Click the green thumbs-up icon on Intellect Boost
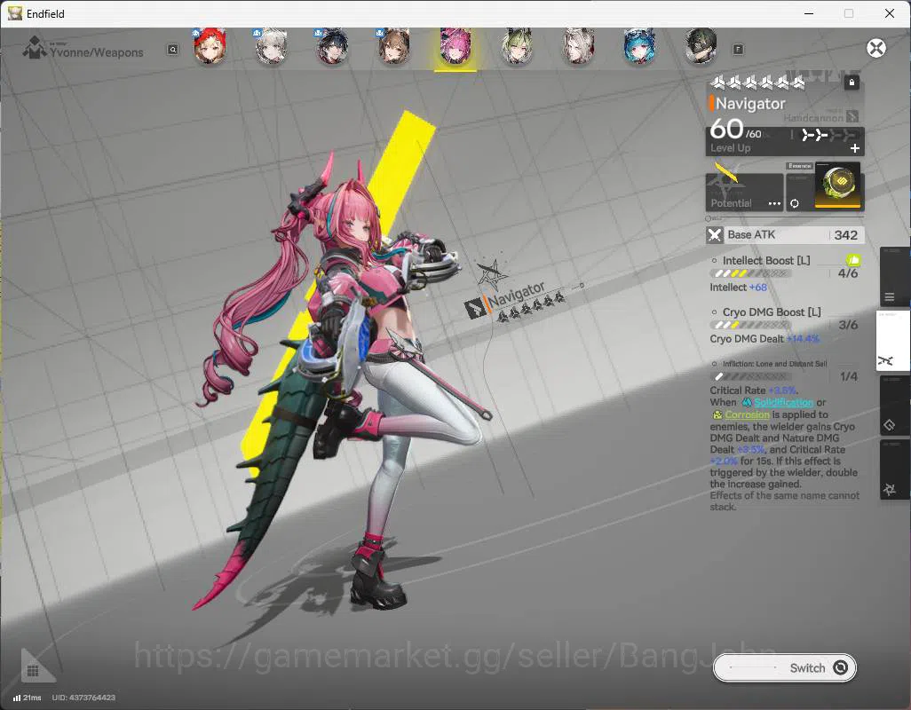 pyautogui.click(x=853, y=259)
